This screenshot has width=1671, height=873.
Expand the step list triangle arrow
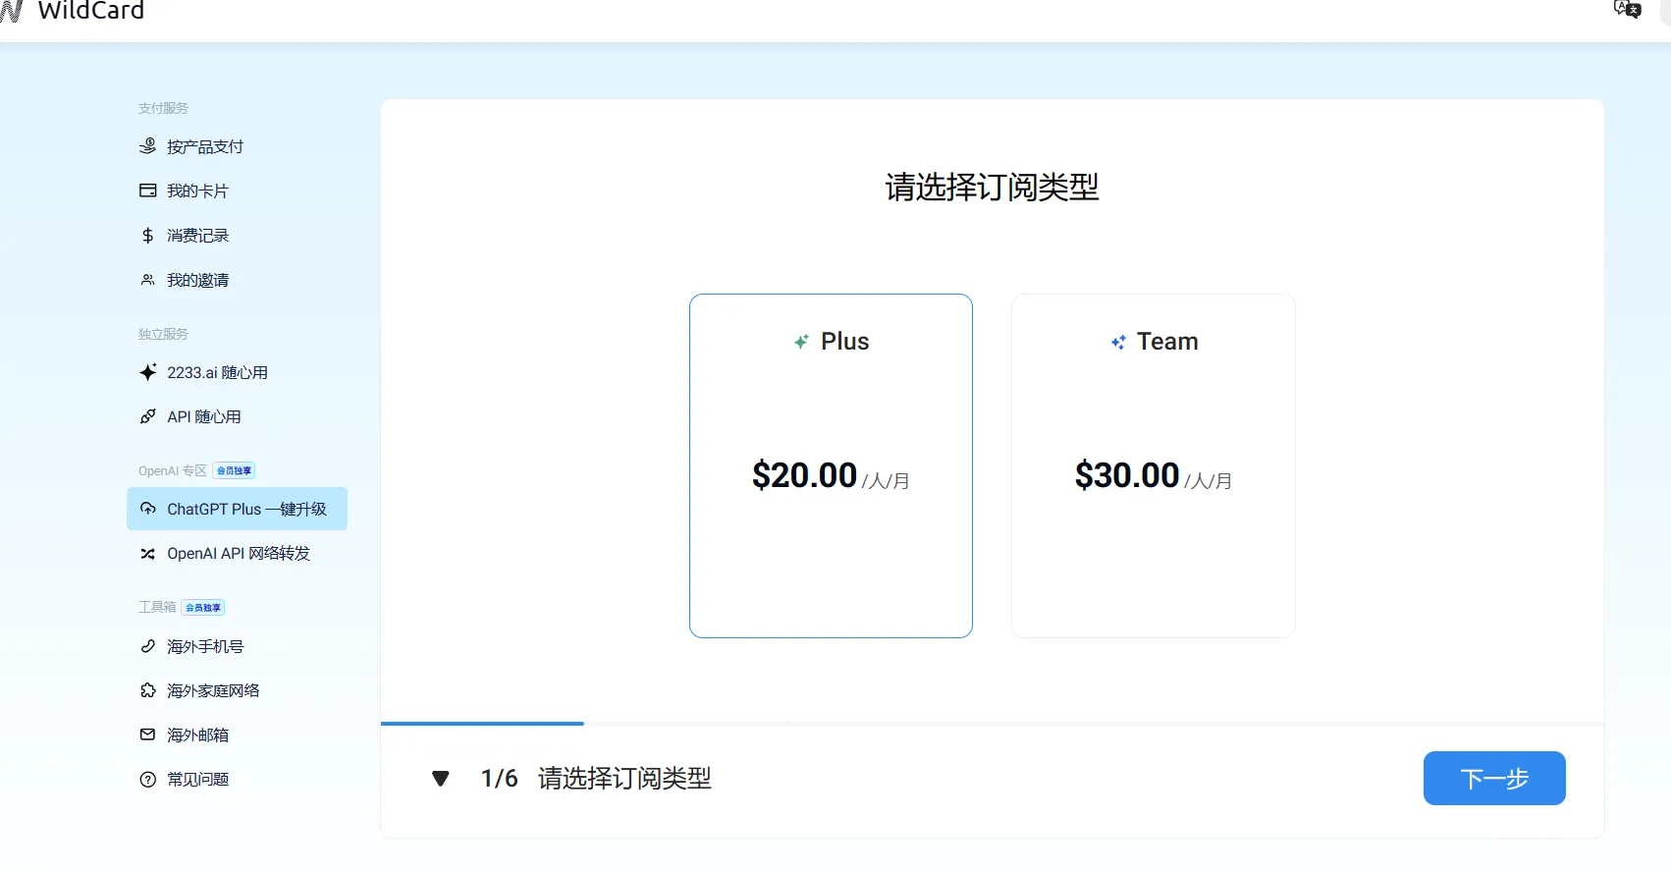pos(441,779)
